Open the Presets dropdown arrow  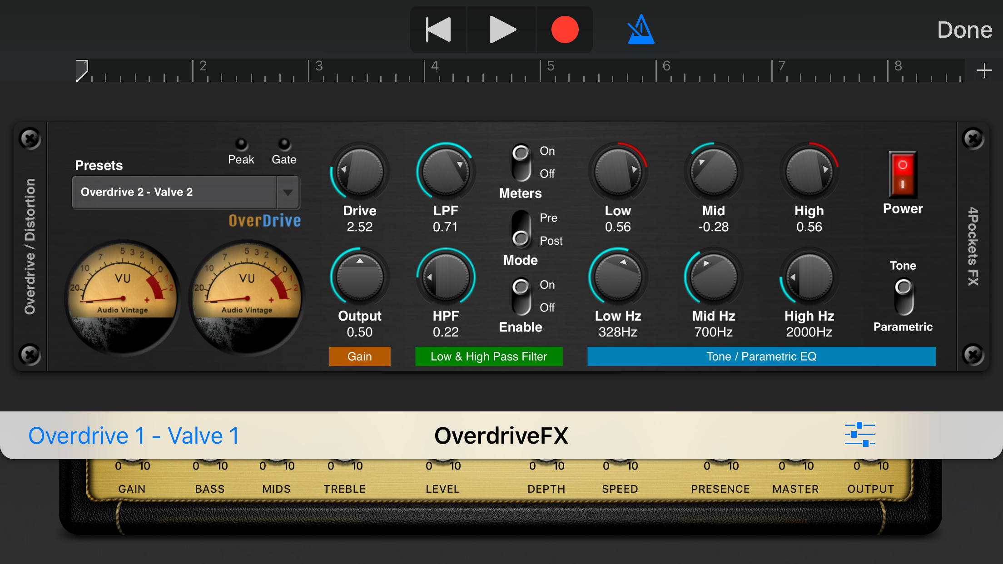point(288,192)
